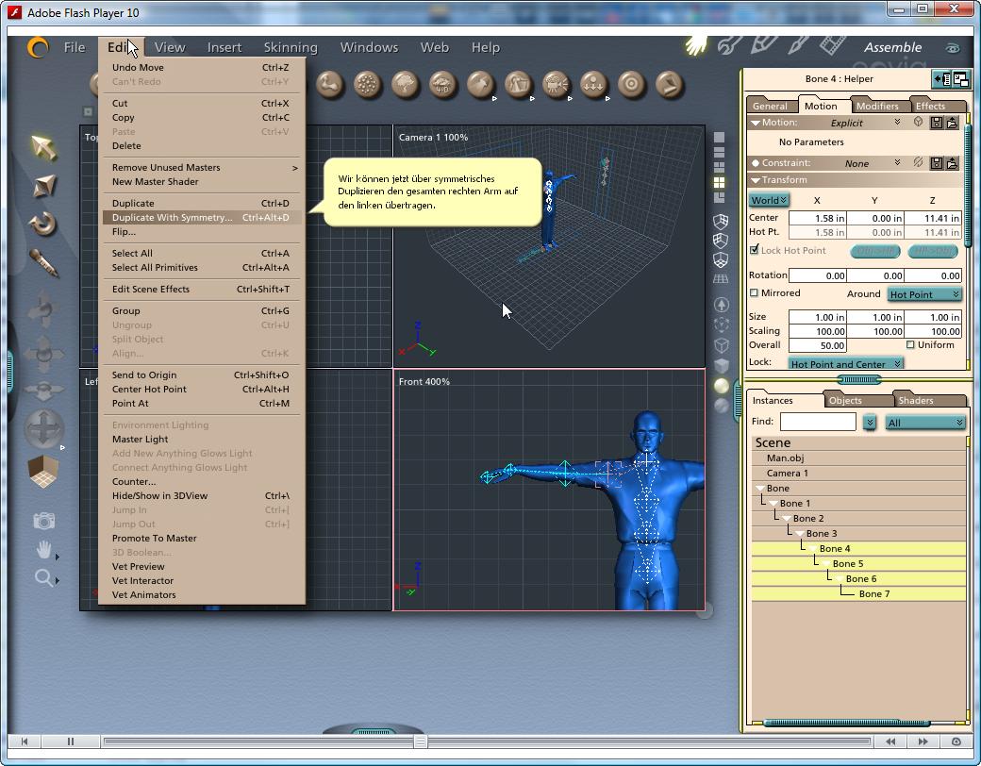
Task: Collapse the Bone 3 tree node
Action: coord(800,534)
